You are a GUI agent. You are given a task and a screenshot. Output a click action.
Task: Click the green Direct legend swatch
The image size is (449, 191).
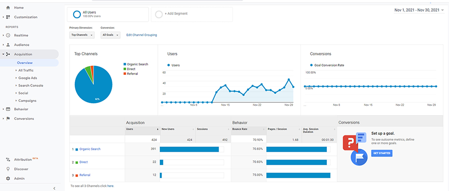[x=124, y=69]
